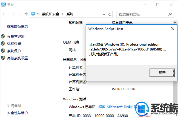Screen dimensions: 178x117
Task: Click the System window title icon
Action: pos(3,5)
